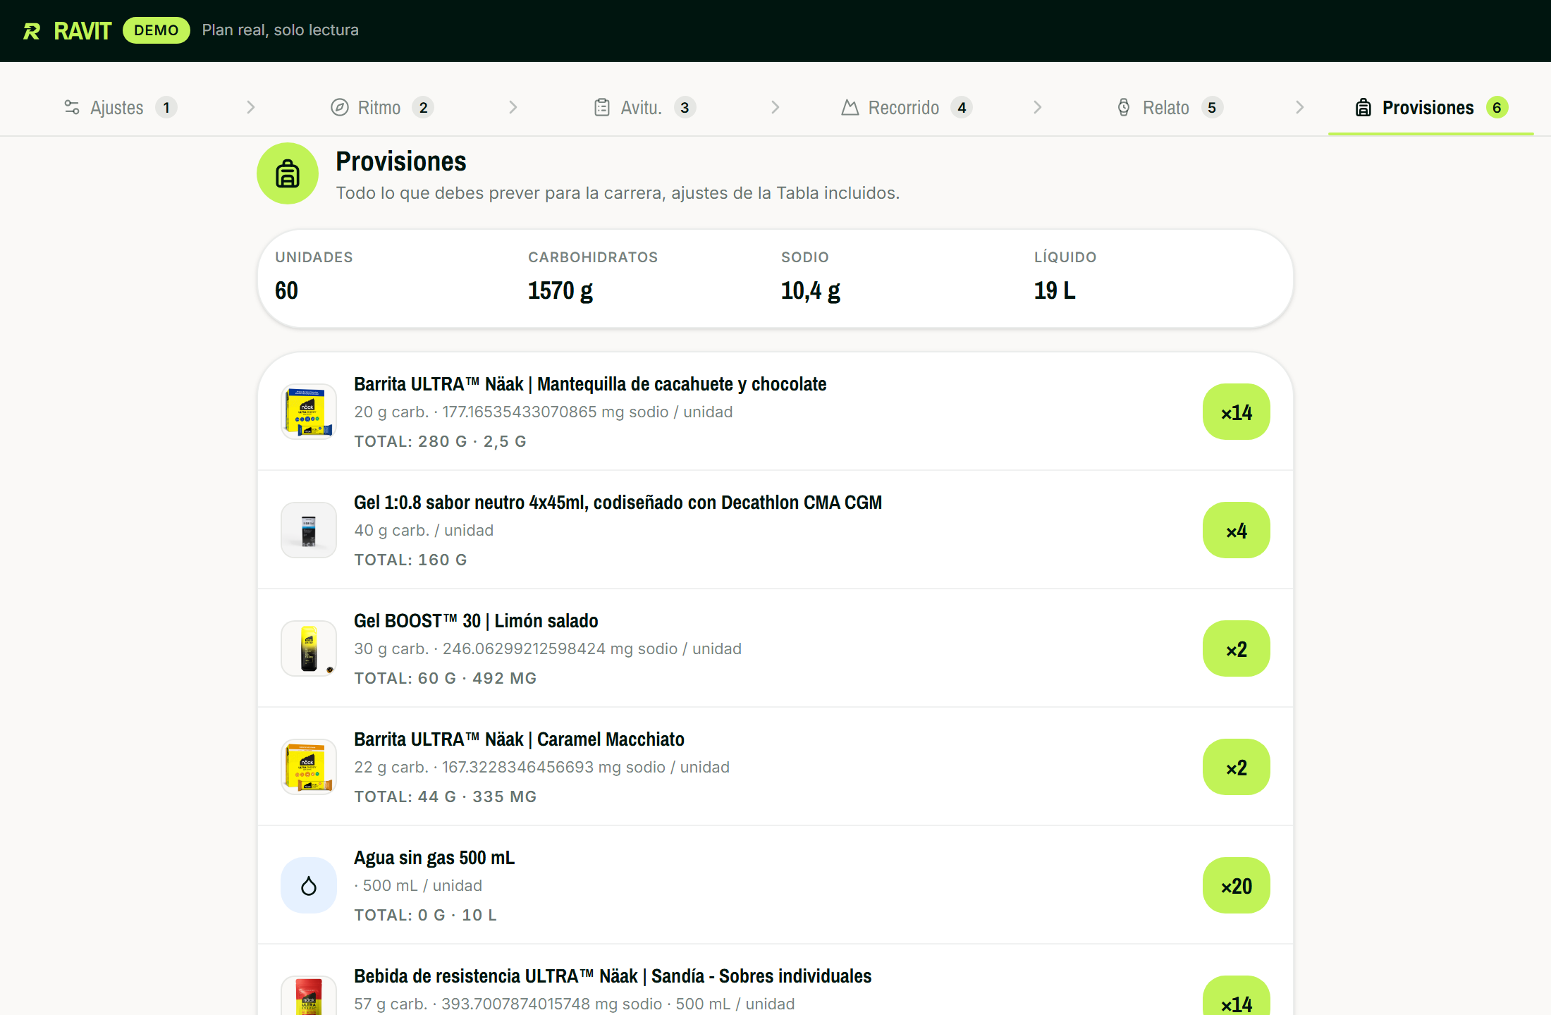The image size is (1551, 1015).
Task: Click the Gel BOOST Limón salado thumbnail
Action: click(309, 648)
